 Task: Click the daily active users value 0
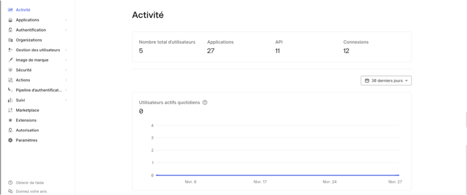click(x=141, y=111)
